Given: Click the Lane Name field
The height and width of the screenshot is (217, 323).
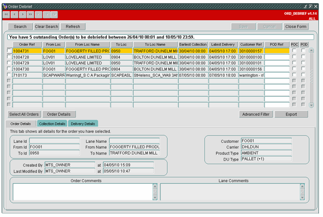Looking at the screenshot, I should (134, 141).
